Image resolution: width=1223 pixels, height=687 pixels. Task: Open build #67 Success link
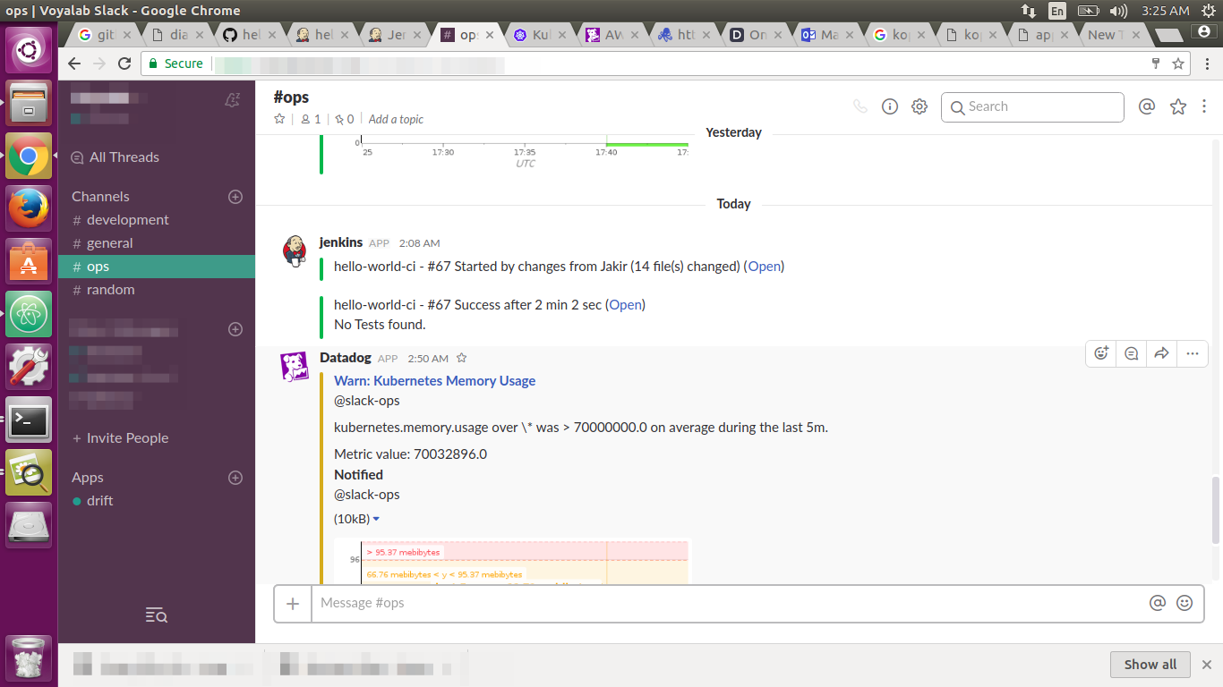625,305
